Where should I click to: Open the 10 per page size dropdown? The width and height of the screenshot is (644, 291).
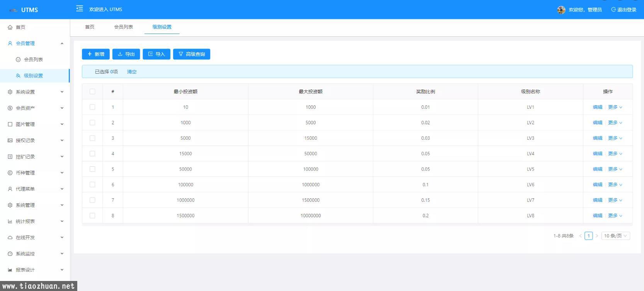coord(615,236)
